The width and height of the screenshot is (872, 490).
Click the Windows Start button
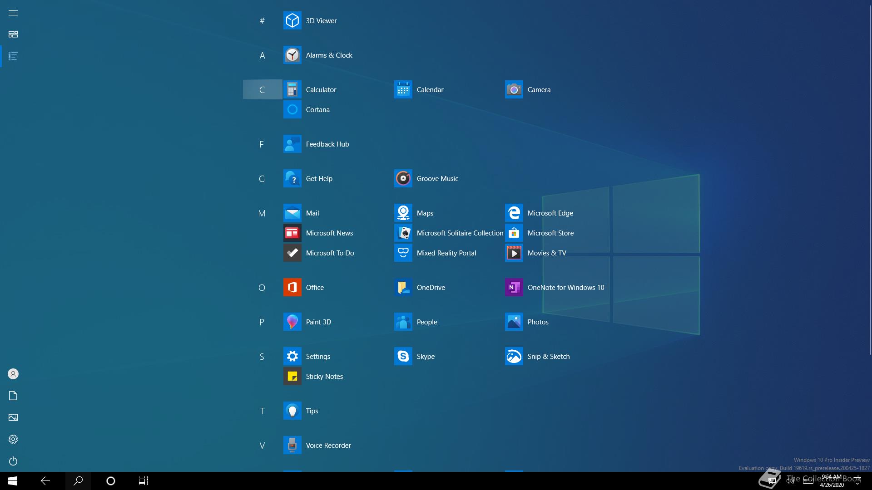pos(13,481)
